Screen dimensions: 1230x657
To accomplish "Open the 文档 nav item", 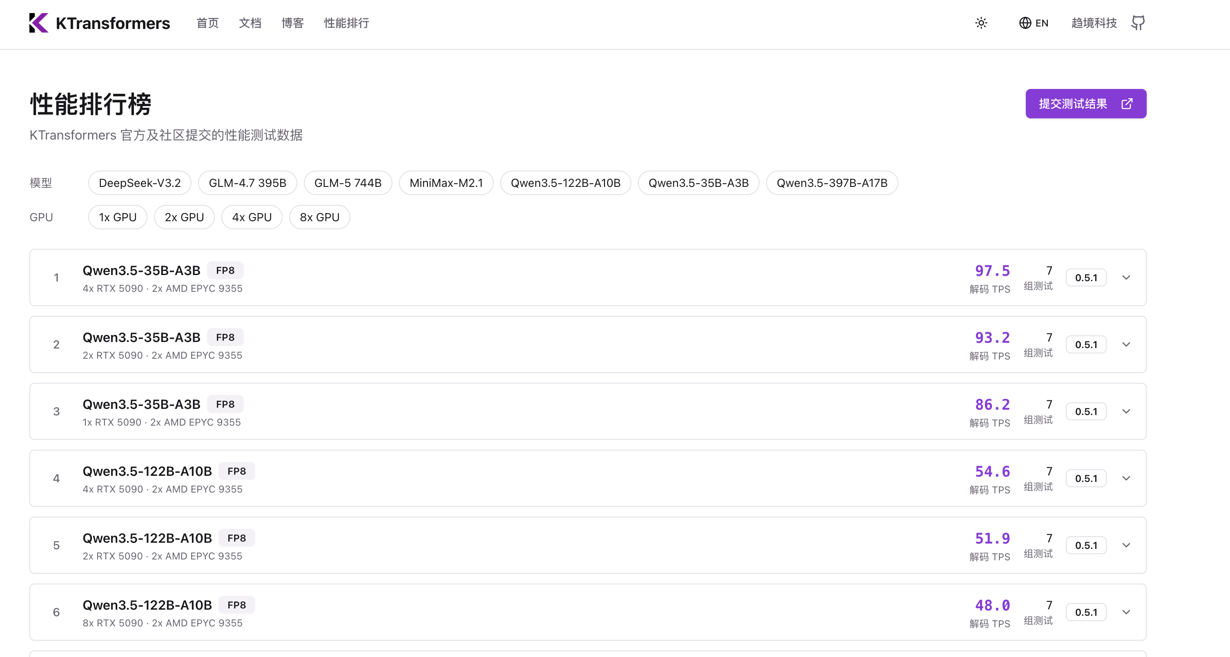I will tap(250, 23).
